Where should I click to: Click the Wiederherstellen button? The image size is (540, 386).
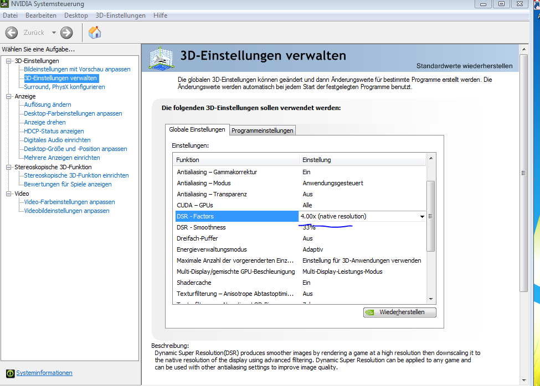pos(399,312)
